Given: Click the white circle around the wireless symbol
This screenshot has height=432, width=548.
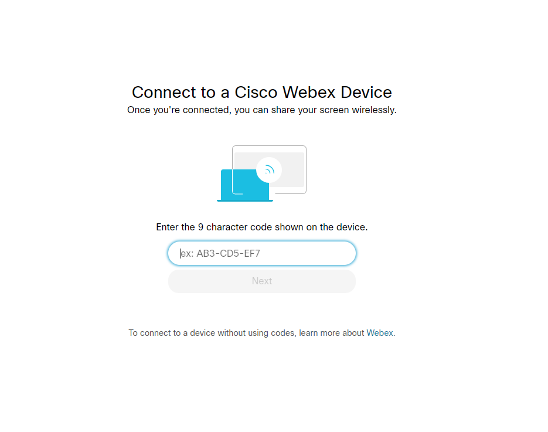Looking at the screenshot, I should tap(269, 170).
